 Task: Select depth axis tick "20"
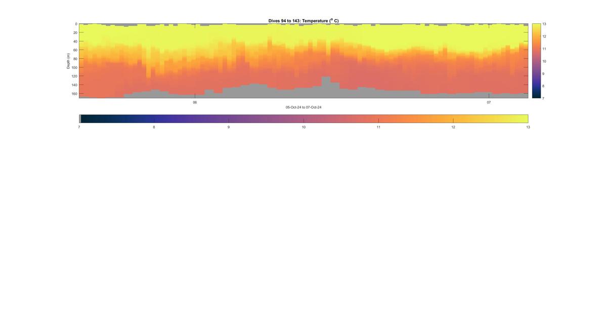75,32
